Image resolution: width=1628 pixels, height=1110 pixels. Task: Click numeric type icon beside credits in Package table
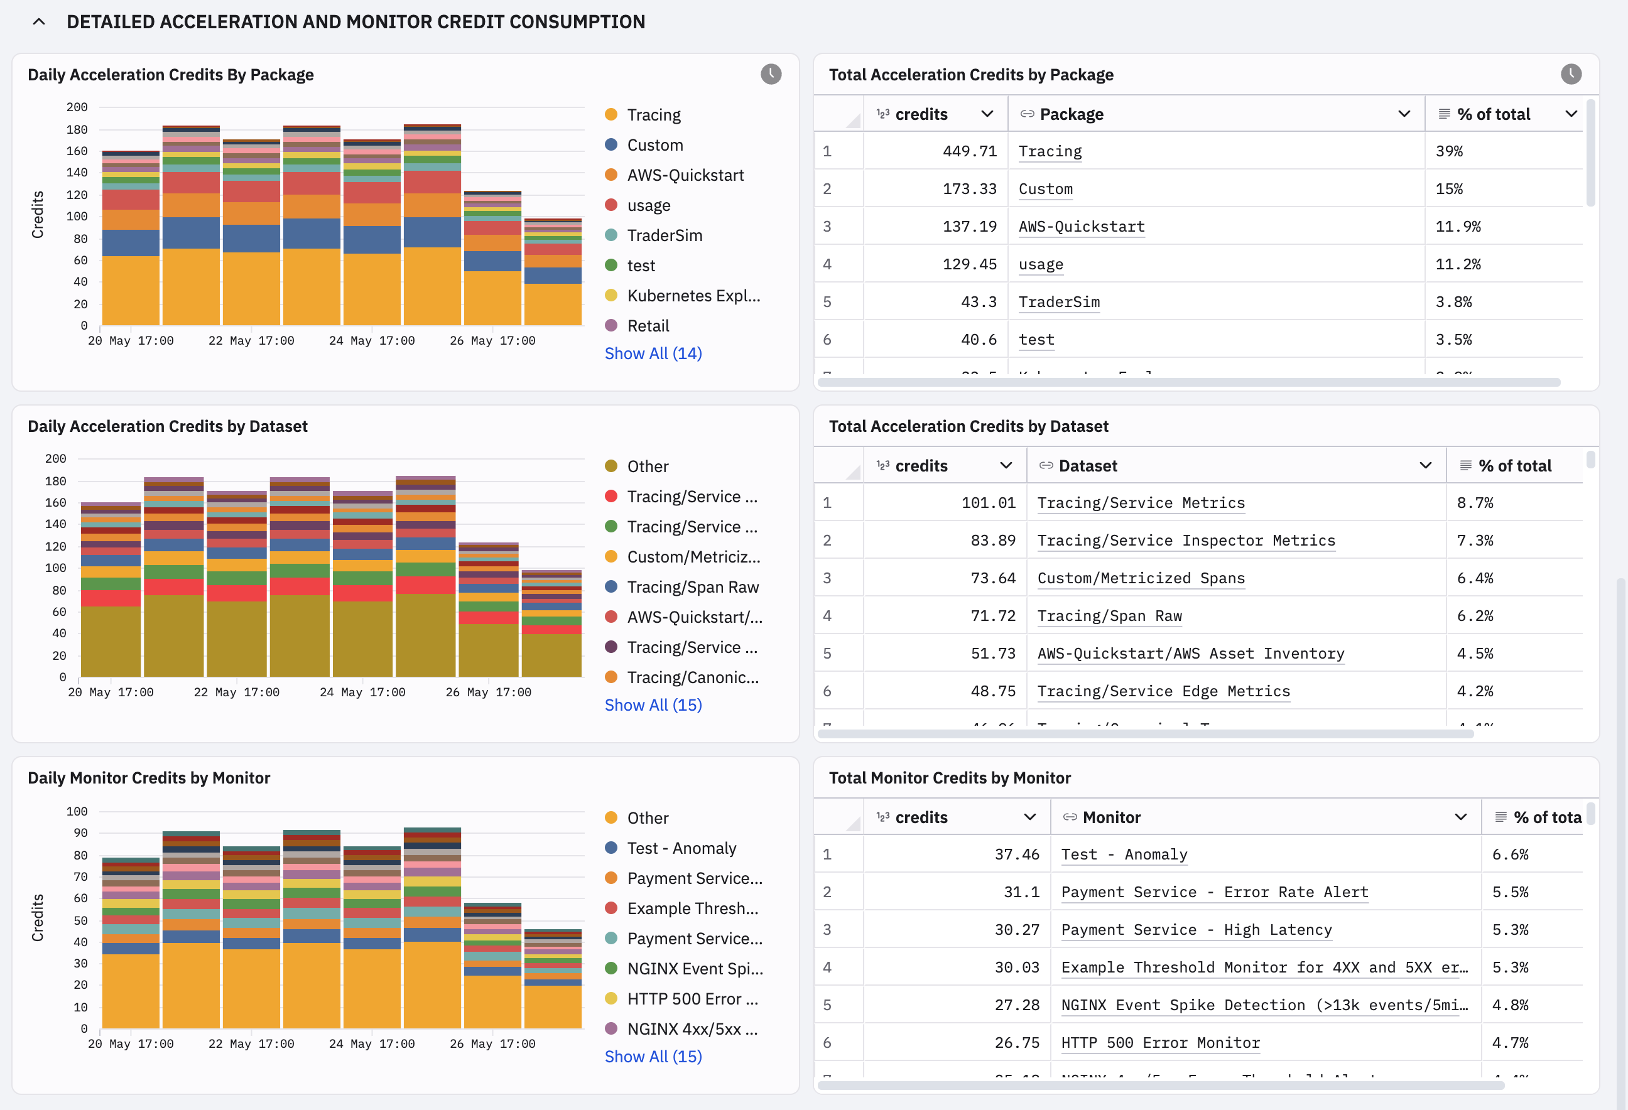(882, 114)
